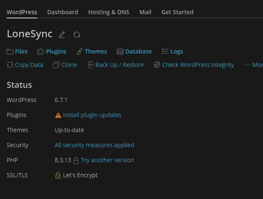Switch to the Hosting & DNS tab
Screen dimensions: 263x199
click(109, 12)
